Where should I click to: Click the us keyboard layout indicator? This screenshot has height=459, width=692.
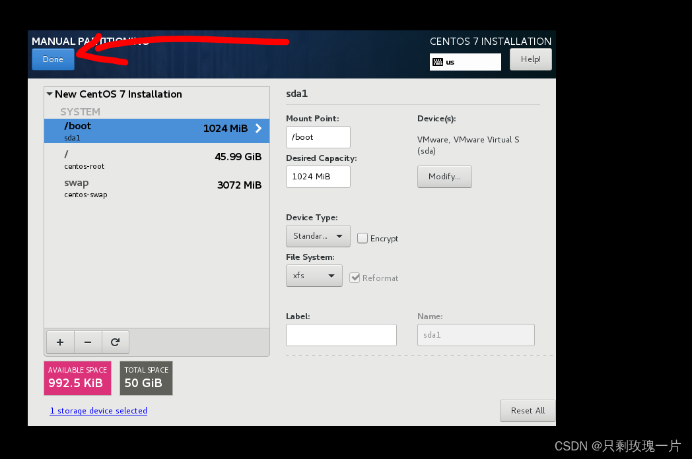465,62
